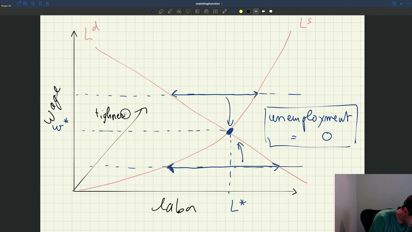Select the Eraser tool
The width and height of the screenshot is (412, 232).
coord(161,11)
